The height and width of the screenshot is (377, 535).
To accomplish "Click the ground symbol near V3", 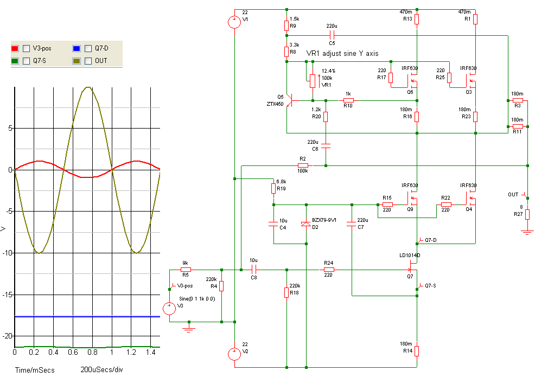I will coord(189,329).
